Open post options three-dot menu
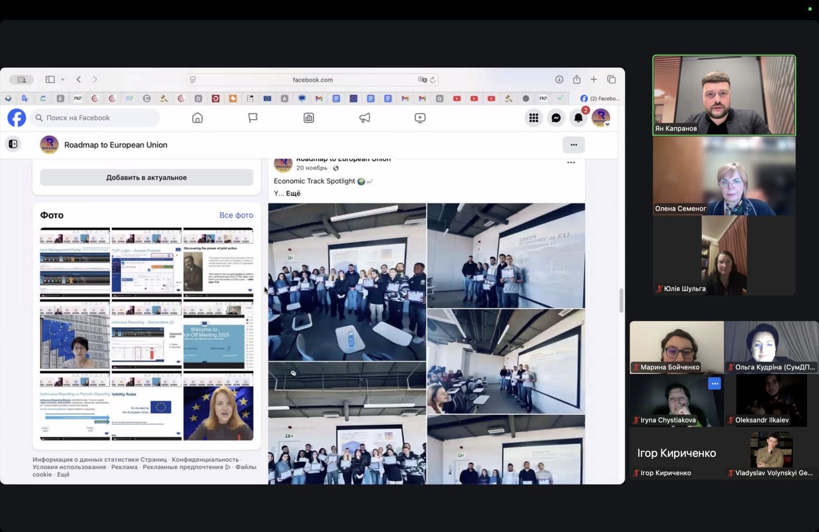This screenshot has height=532, width=819. (x=571, y=163)
